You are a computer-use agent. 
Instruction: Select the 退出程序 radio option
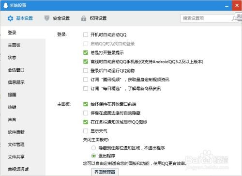click(93, 156)
